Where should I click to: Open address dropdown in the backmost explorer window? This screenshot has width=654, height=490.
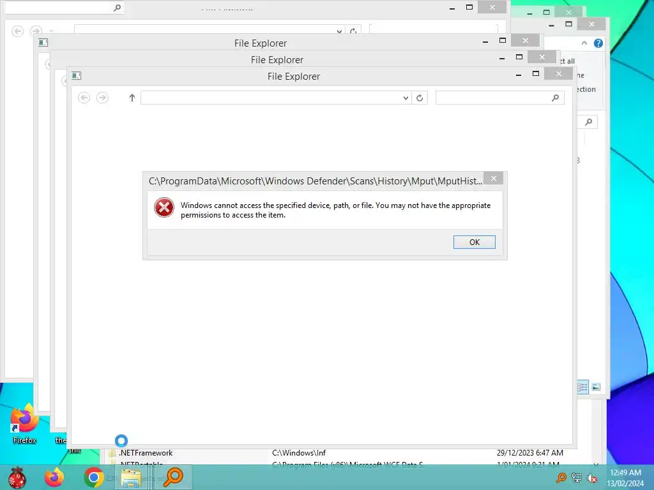(340, 31)
